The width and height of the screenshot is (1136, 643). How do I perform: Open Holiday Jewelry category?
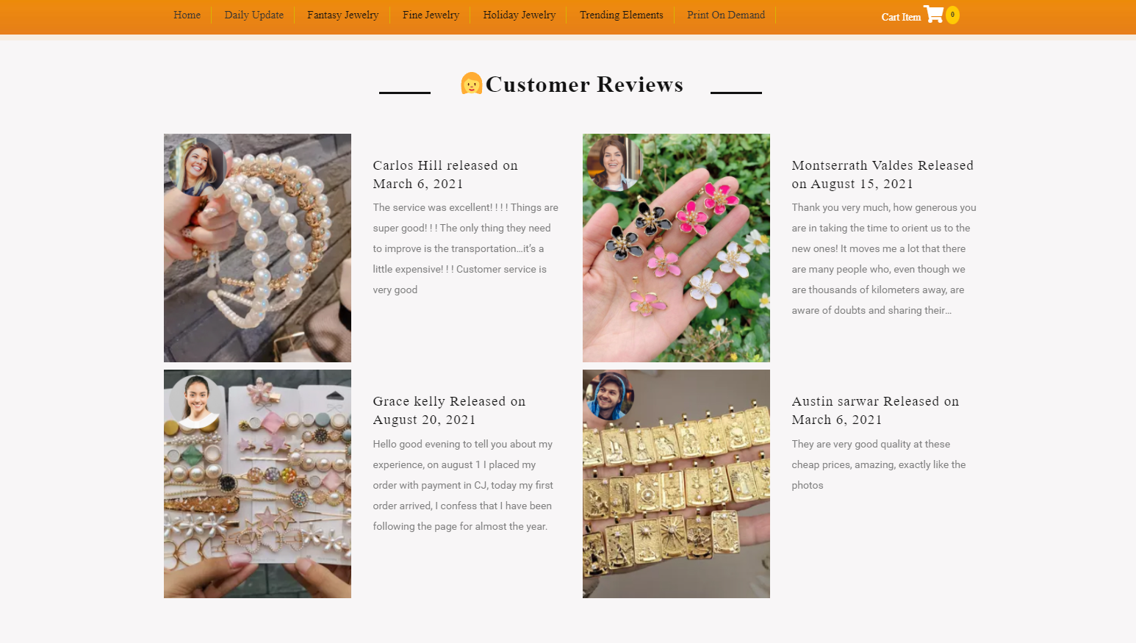click(519, 15)
